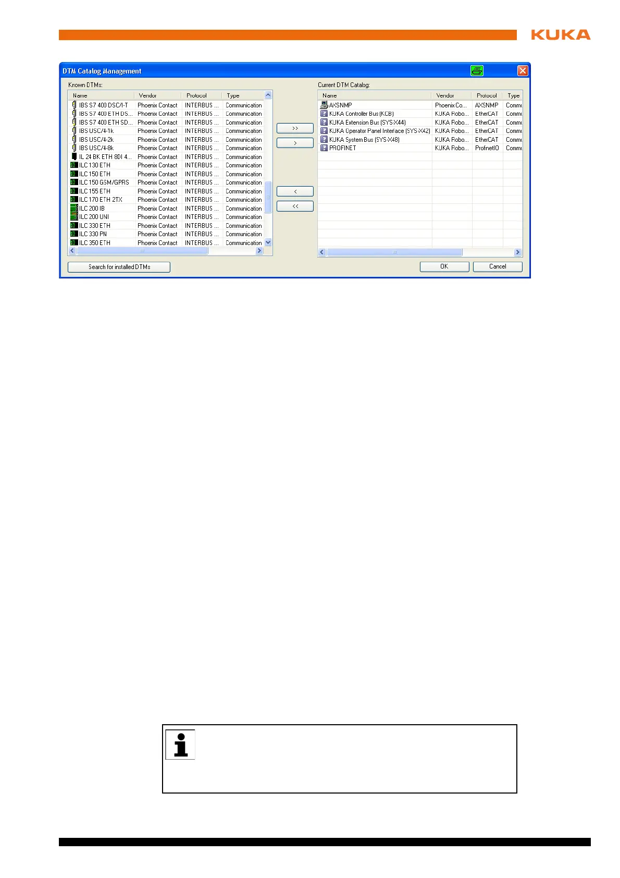This screenshot has height=878, width=620.
Task: Select ILC 350 ETH name text
Action: [x=95, y=243]
